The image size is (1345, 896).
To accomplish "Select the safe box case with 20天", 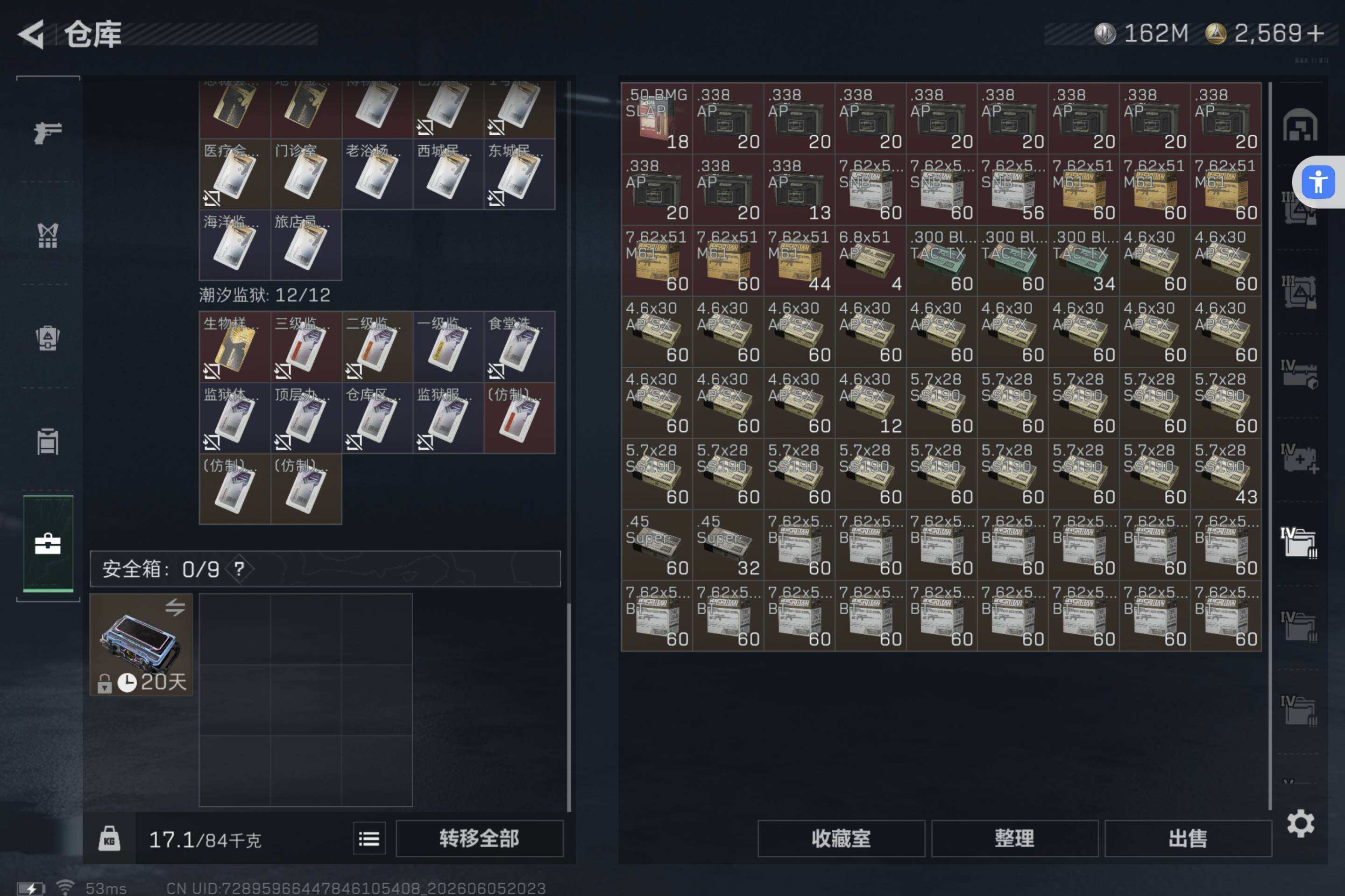I will (141, 644).
